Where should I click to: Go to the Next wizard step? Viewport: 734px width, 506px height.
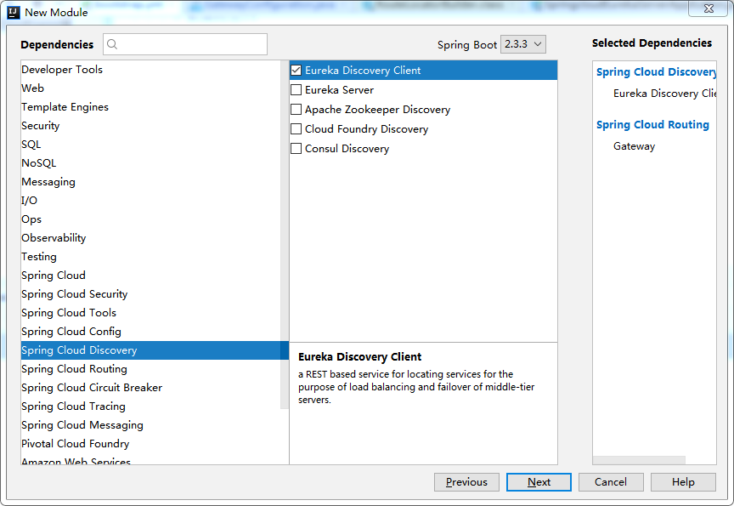(x=539, y=482)
